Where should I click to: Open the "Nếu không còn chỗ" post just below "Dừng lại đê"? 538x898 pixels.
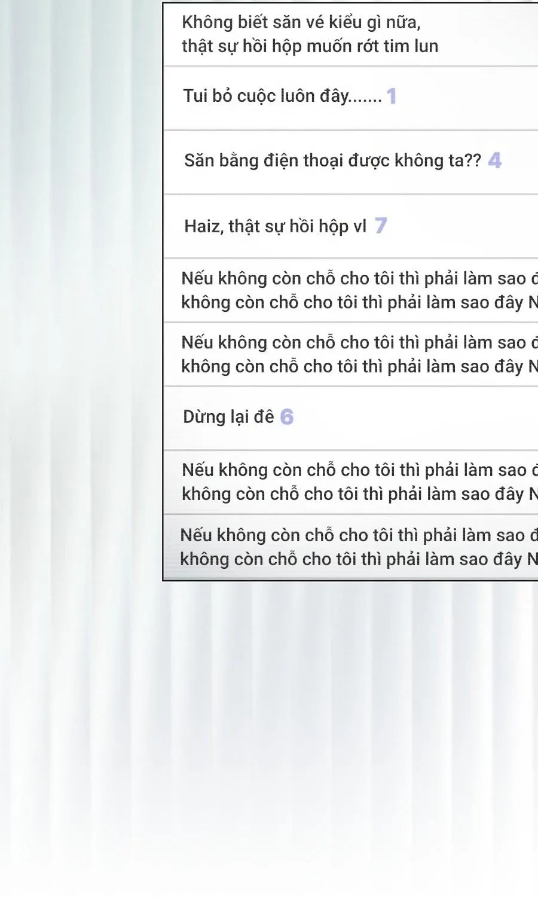coord(351,482)
